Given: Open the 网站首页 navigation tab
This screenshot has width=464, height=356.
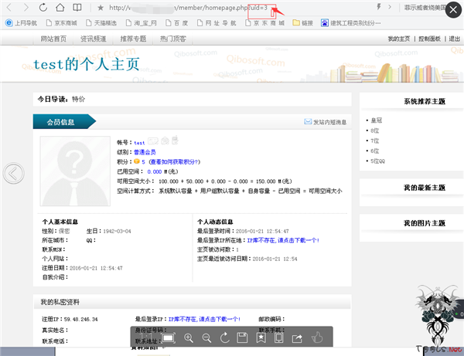Looking at the screenshot, I should click(x=53, y=39).
